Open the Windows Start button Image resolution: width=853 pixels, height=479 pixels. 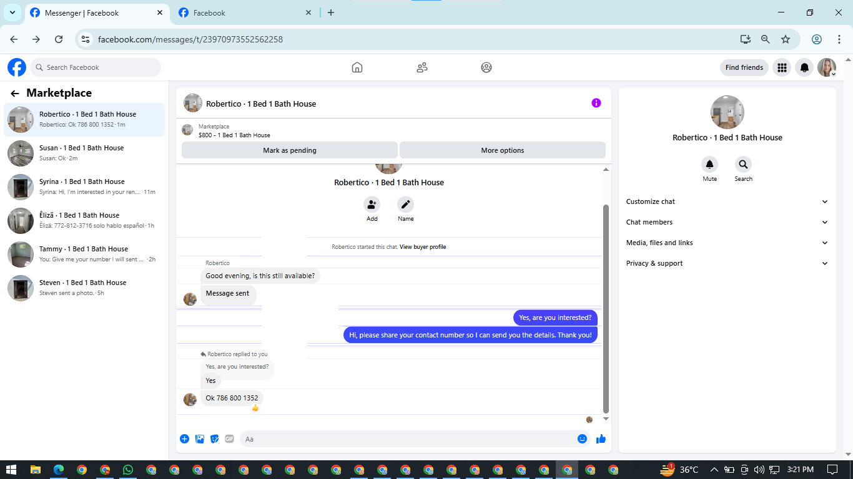pos(11,470)
